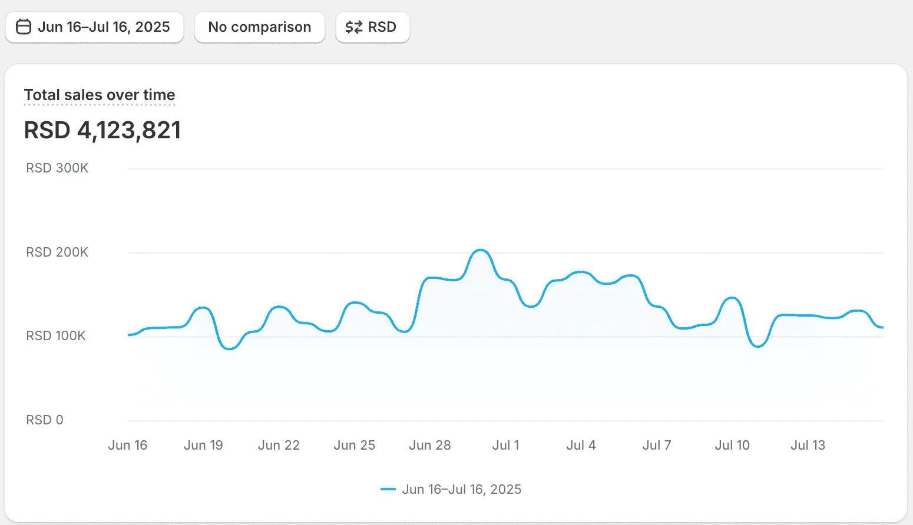The image size is (913, 525).
Task: Open the RSD currency selector label
Action: pos(382,27)
